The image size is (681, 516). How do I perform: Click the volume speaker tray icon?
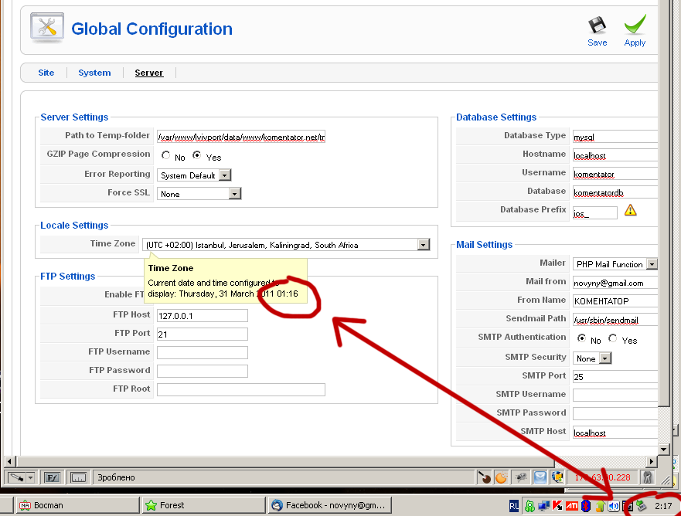[x=614, y=506]
